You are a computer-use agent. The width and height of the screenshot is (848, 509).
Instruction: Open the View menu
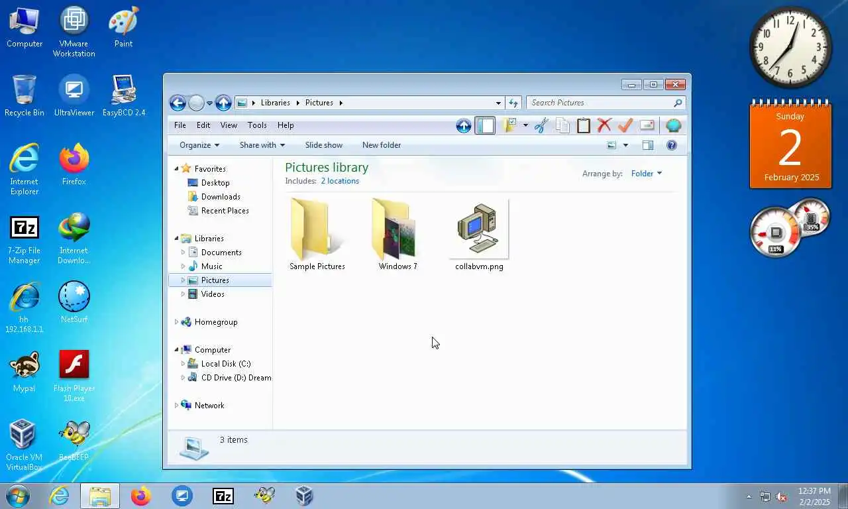coord(229,125)
